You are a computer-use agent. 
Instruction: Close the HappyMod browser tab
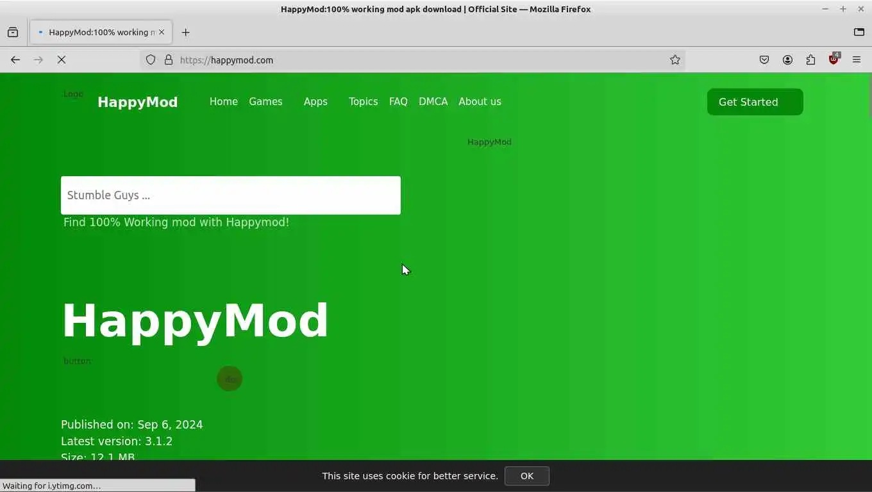point(162,32)
